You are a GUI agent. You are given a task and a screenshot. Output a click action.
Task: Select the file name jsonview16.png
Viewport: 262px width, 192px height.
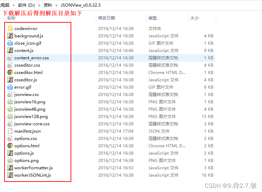point(30,102)
